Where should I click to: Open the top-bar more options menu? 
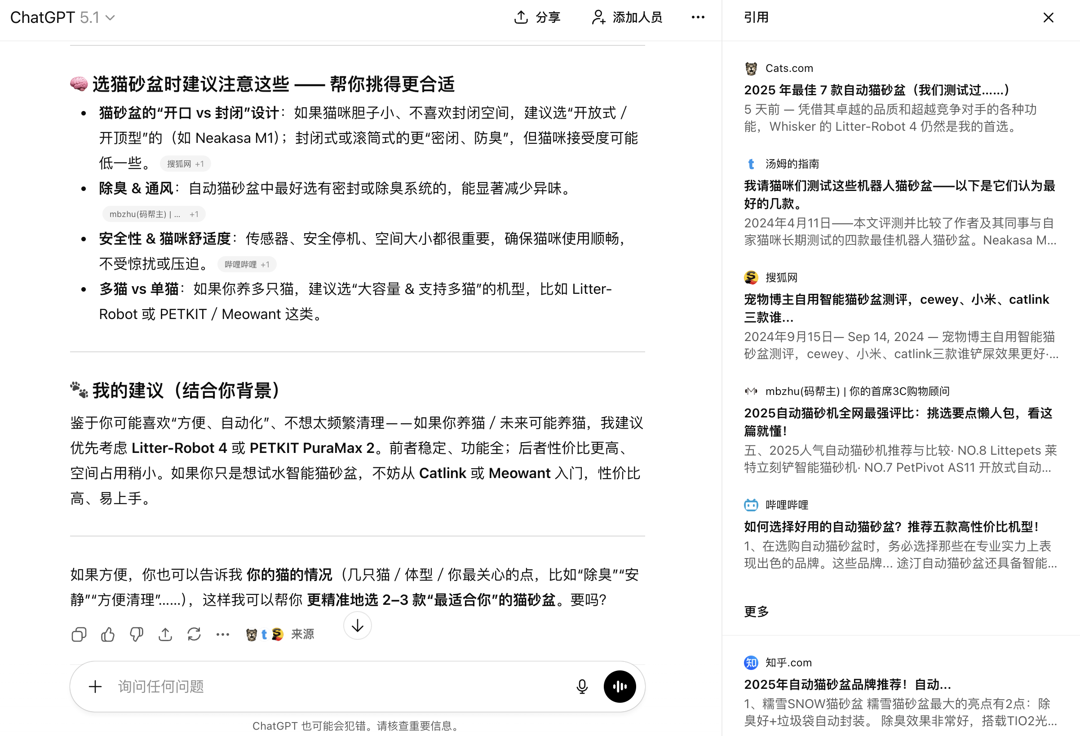pos(698,17)
